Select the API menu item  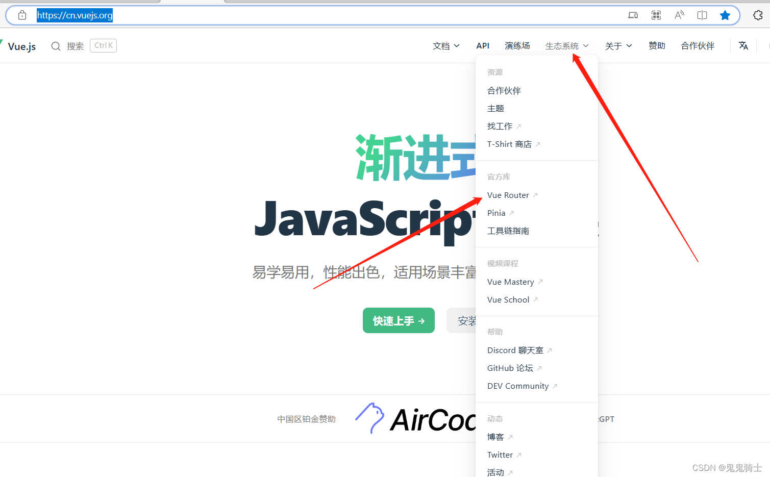click(483, 45)
